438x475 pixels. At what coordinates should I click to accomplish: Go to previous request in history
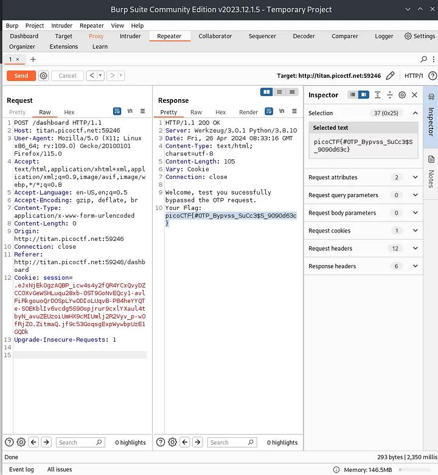click(x=92, y=75)
